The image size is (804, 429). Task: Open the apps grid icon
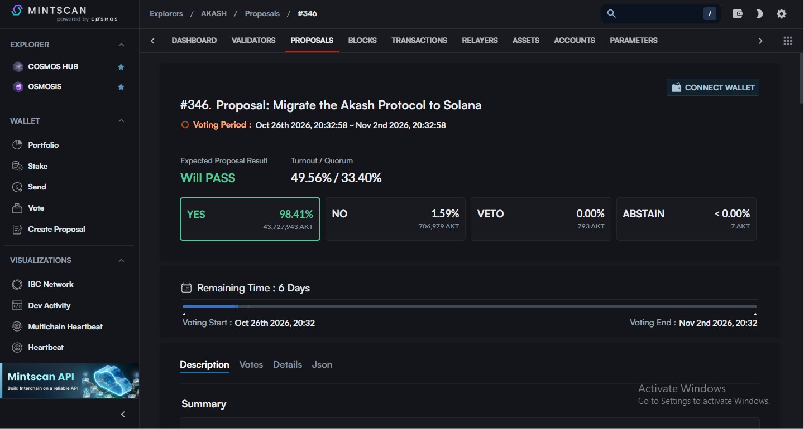788,41
